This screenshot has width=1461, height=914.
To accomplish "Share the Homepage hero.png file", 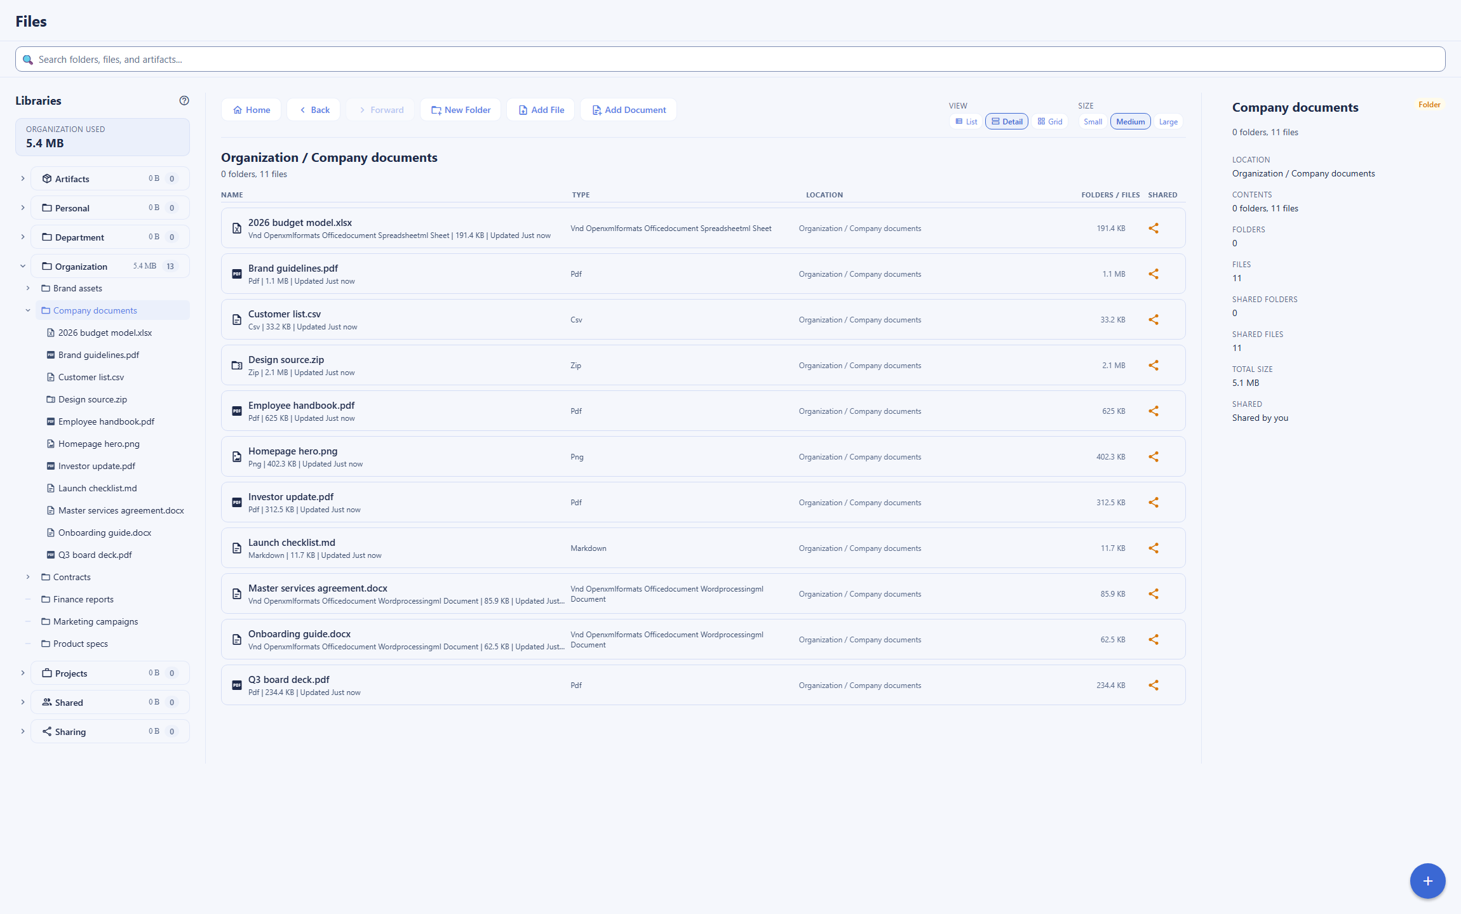I will coord(1154,457).
